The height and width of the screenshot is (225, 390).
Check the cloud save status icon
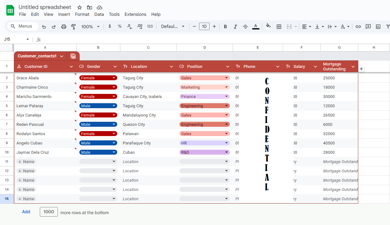click(100, 7)
